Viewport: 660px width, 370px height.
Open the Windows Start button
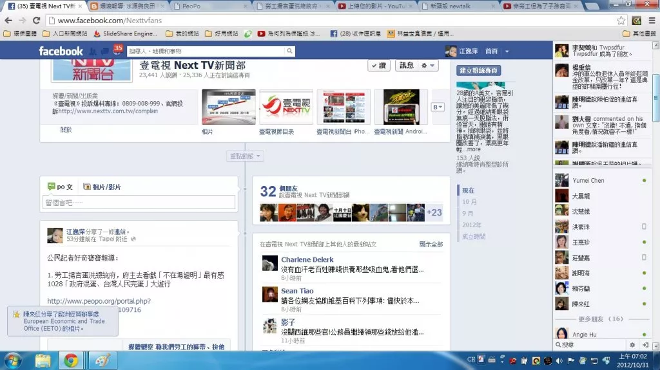13,361
